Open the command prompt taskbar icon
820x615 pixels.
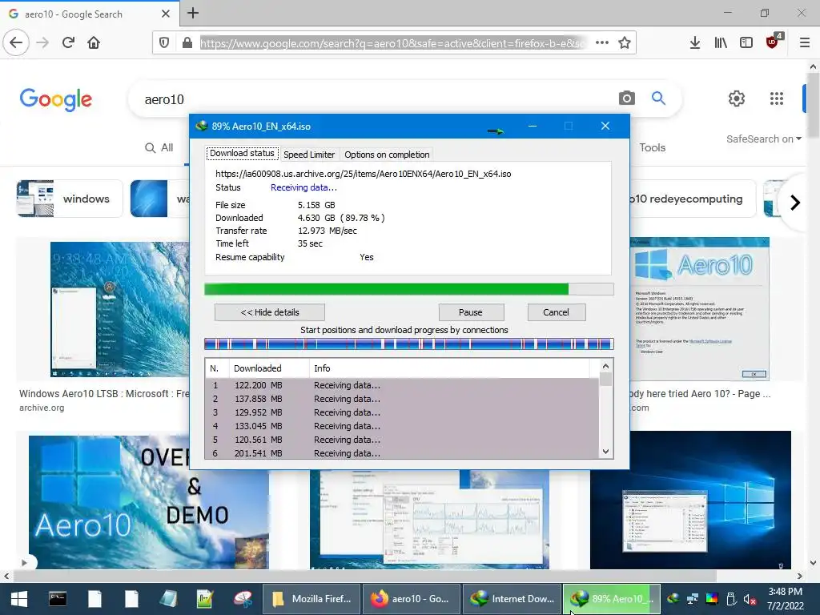pos(58,599)
